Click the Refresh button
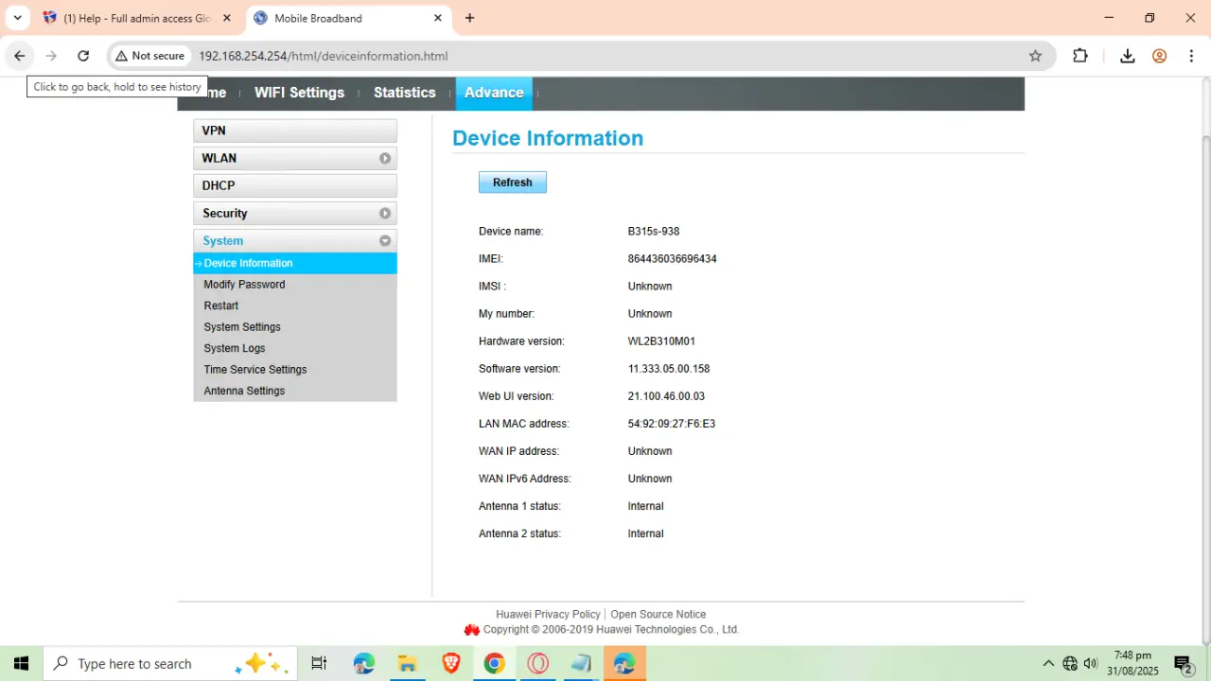Image resolution: width=1211 pixels, height=681 pixels. click(513, 183)
